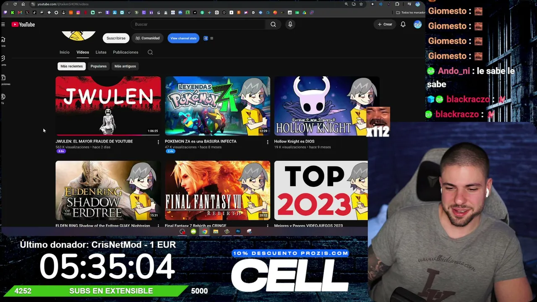Open the Tú section in the sidebar
The image size is (537, 302).
[3, 98]
